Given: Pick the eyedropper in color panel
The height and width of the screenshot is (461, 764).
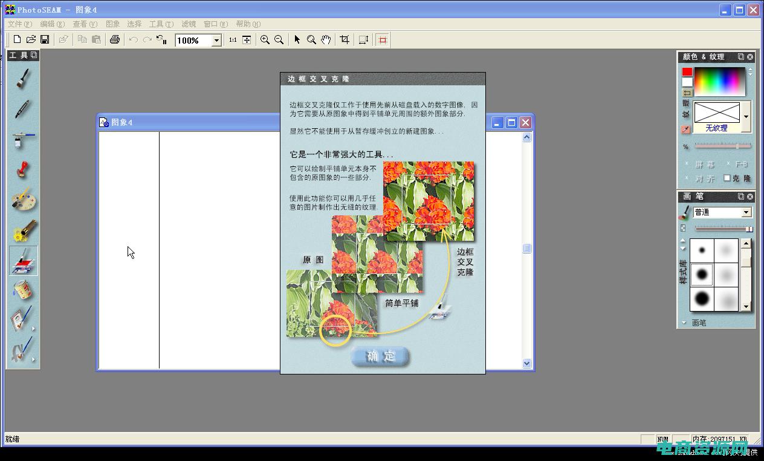Looking at the screenshot, I should click(686, 129).
